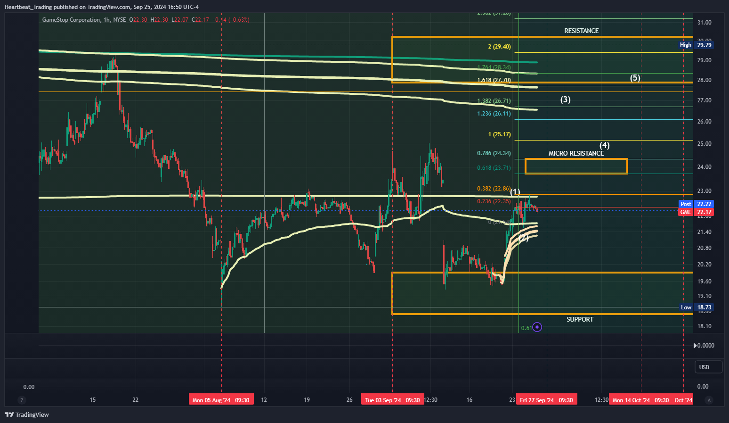Click the circular Z button on the time axis
Image resolution: width=729 pixels, height=423 pixels.
[22, 400]
